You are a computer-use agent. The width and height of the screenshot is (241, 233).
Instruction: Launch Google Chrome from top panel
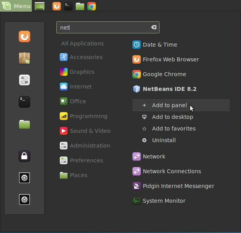(x=92, y=6)
